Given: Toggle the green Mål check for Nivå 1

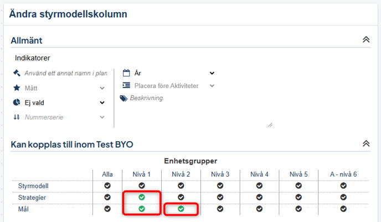Looking at the screenshot, I should [142, 209].
